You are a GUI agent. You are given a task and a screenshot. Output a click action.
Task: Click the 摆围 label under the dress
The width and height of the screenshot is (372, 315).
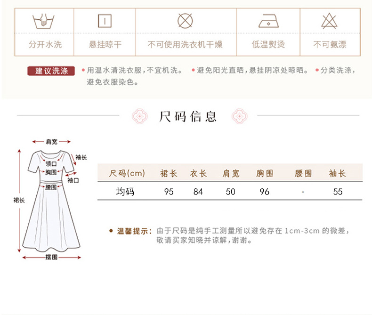click(51, 257)
